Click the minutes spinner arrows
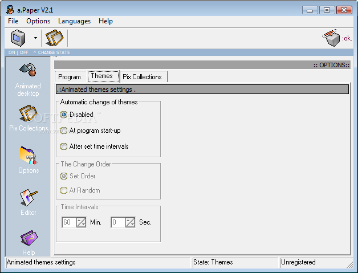Image resolution: width=358 pixels, height=273 pixels. (81, 222)
